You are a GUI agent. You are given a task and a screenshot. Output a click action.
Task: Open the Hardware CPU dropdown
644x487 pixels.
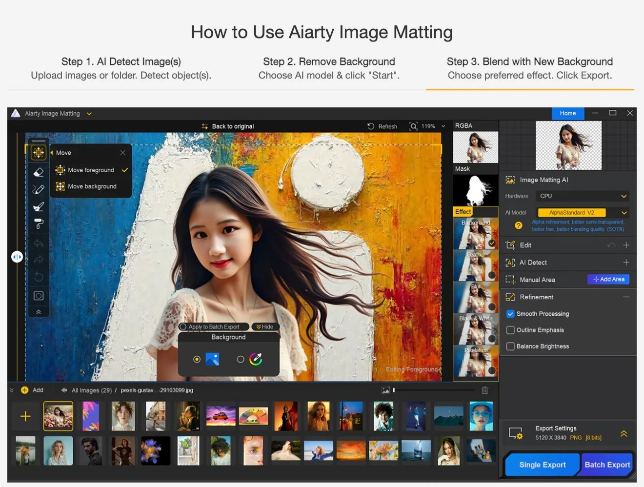pos(582,196)
